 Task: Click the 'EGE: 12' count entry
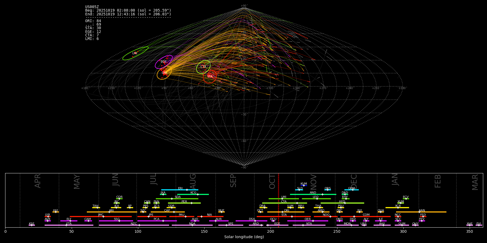click(x=93, y=32)
